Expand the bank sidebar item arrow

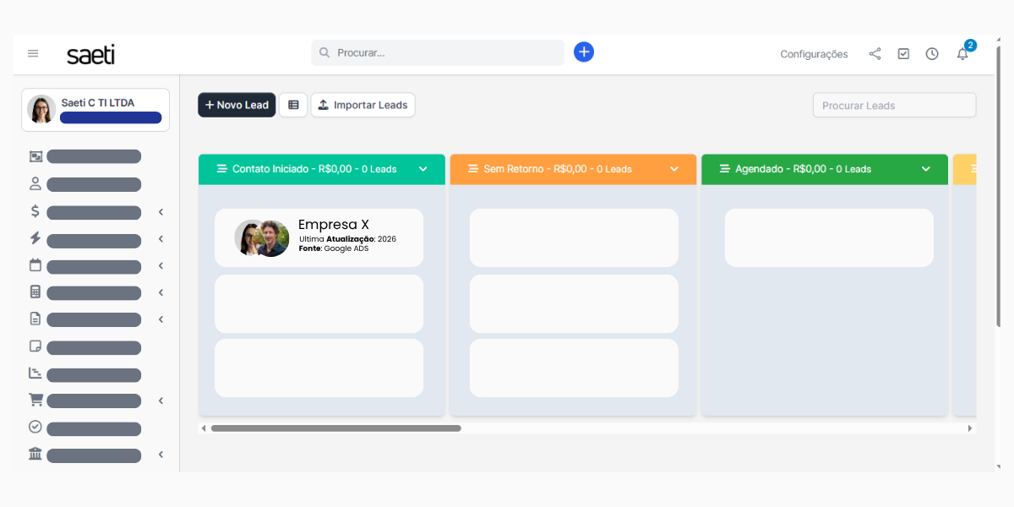(x=161, y=455)
